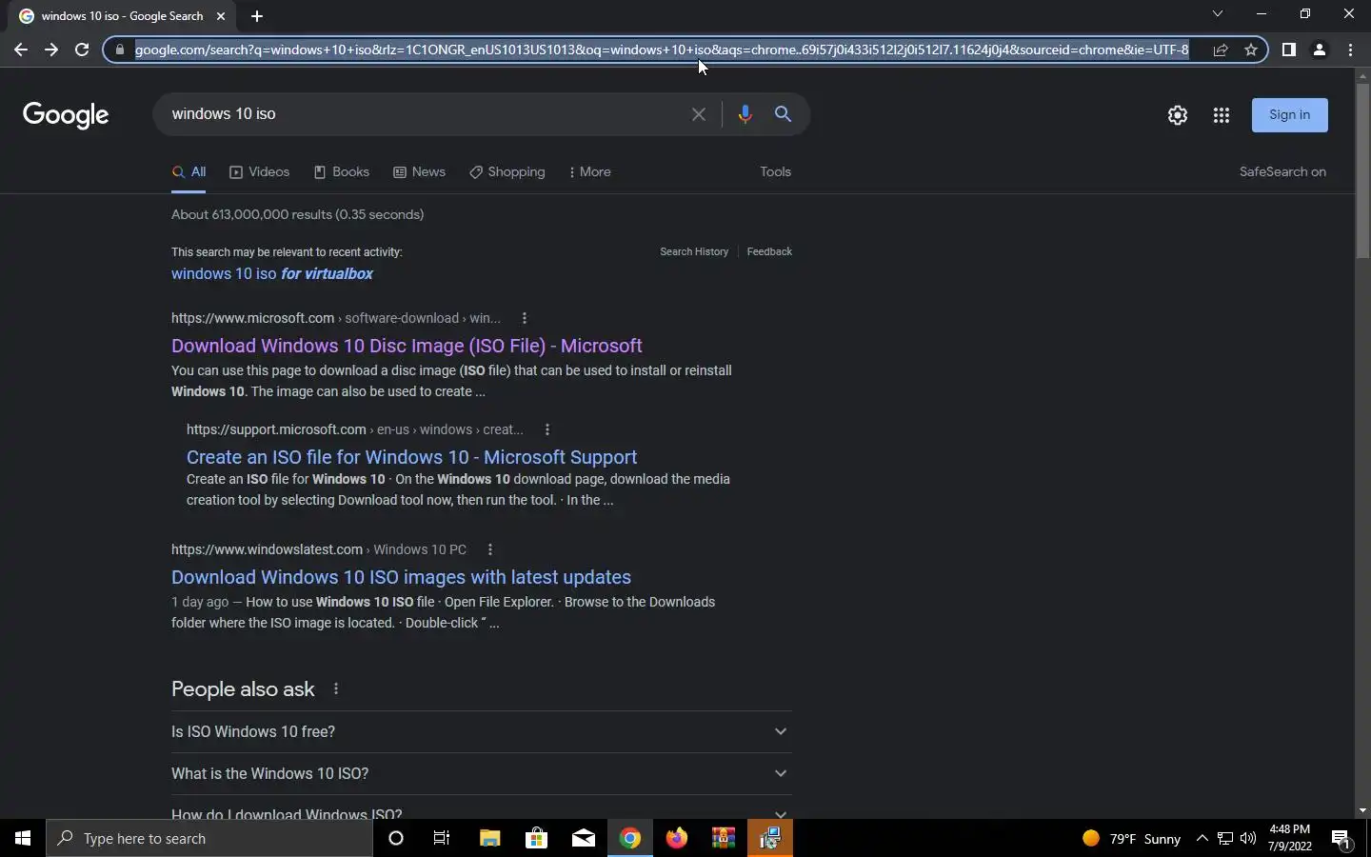
Task: Clear the search query with X
Action: (x=699, y=114)
